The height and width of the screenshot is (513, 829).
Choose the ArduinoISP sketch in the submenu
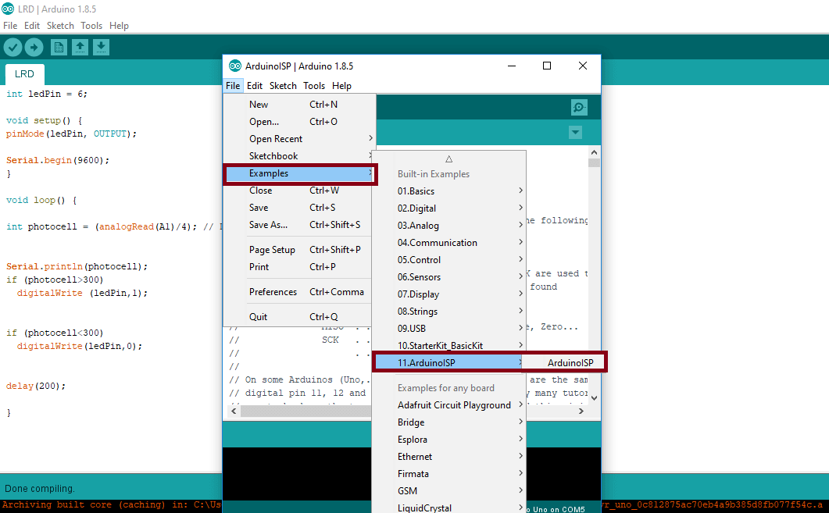[570, 363]
